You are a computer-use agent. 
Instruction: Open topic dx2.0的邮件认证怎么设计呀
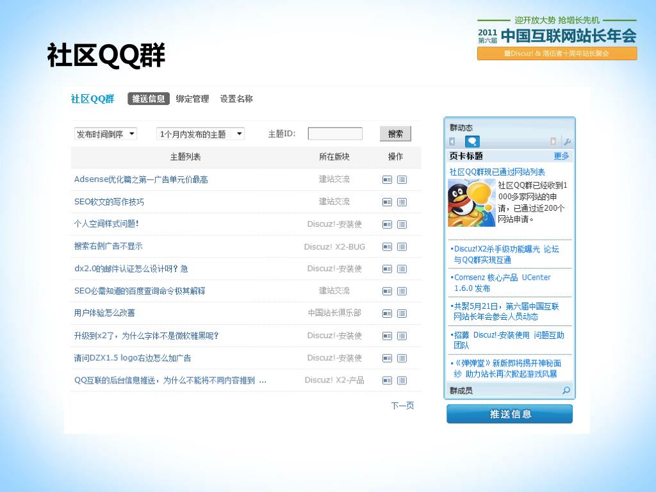(x=131, y=268)
